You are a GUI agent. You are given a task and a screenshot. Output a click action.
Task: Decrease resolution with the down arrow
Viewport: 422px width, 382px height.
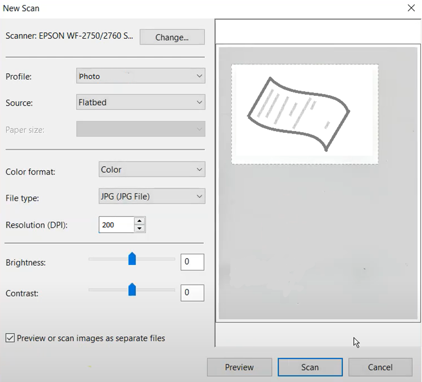point(139,228)
